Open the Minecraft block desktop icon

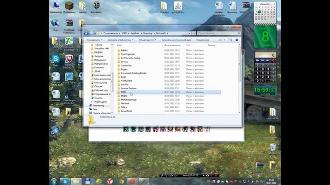coord(69,7)
